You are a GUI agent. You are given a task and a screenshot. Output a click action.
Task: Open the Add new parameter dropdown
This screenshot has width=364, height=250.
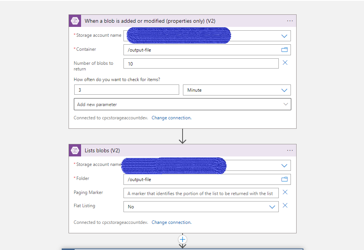point(183,104)
